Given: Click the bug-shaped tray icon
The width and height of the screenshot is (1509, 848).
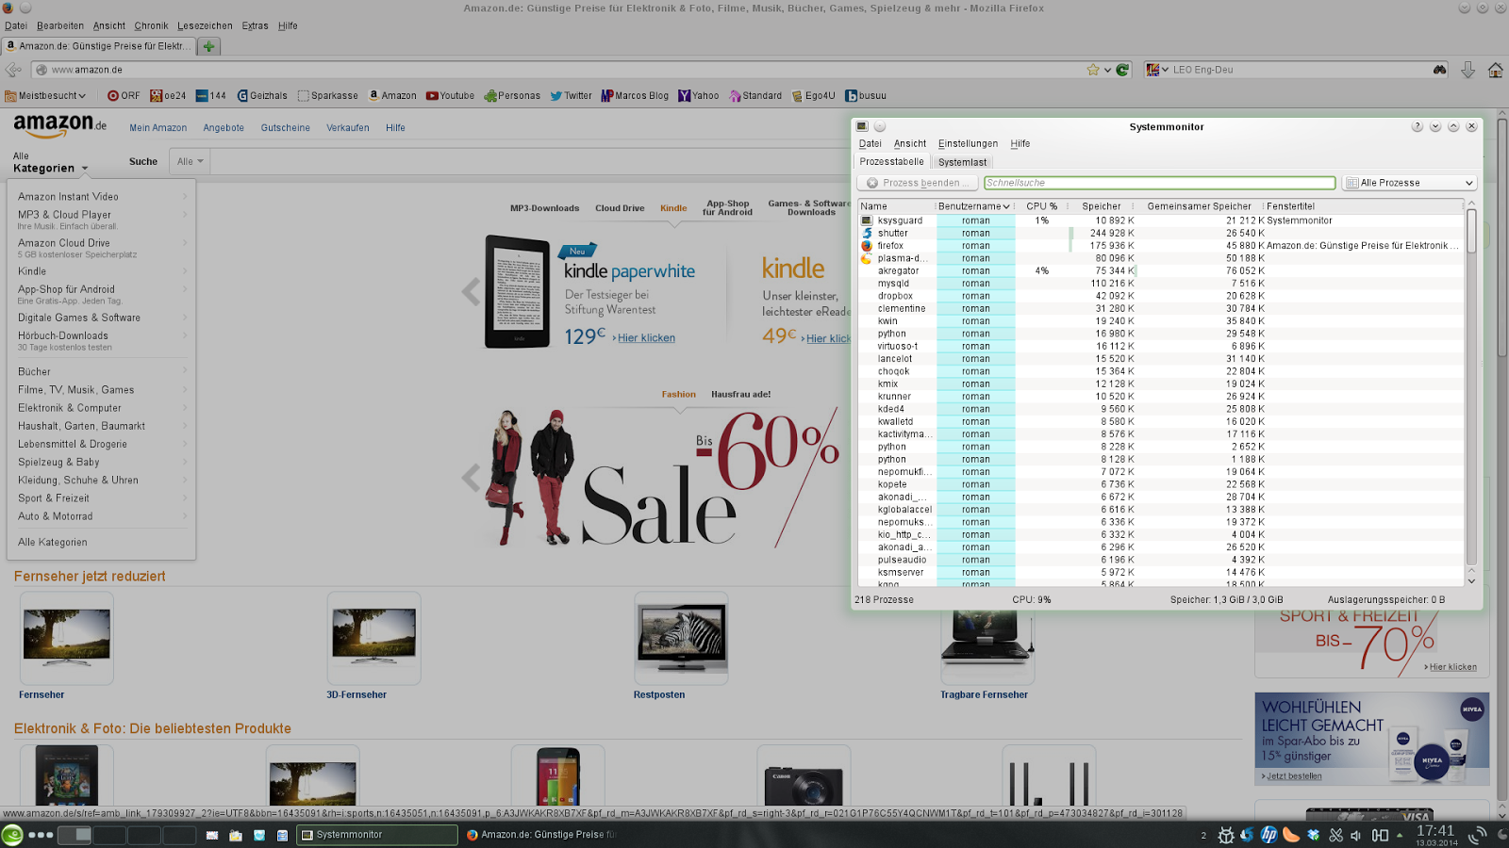Looking at the screenshot, I should (1226, 835).
